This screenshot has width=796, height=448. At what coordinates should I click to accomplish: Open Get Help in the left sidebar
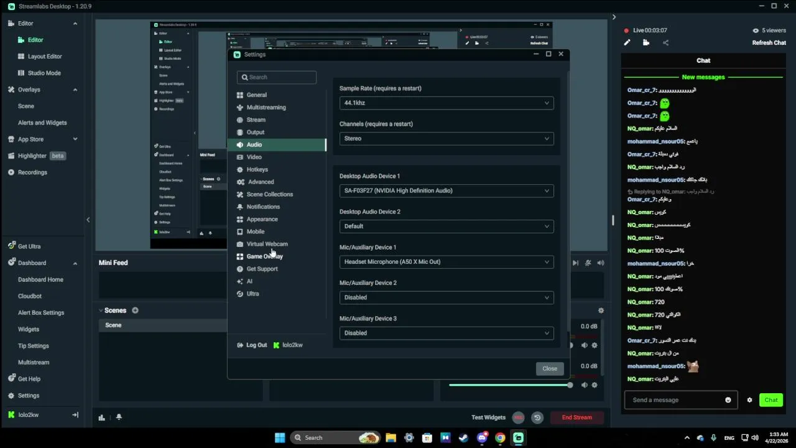pyautogui.click(x=29, y=379)
